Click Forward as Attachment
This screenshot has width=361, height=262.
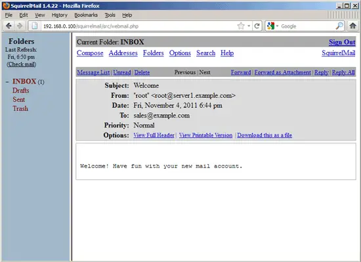(x=282, y=72)
